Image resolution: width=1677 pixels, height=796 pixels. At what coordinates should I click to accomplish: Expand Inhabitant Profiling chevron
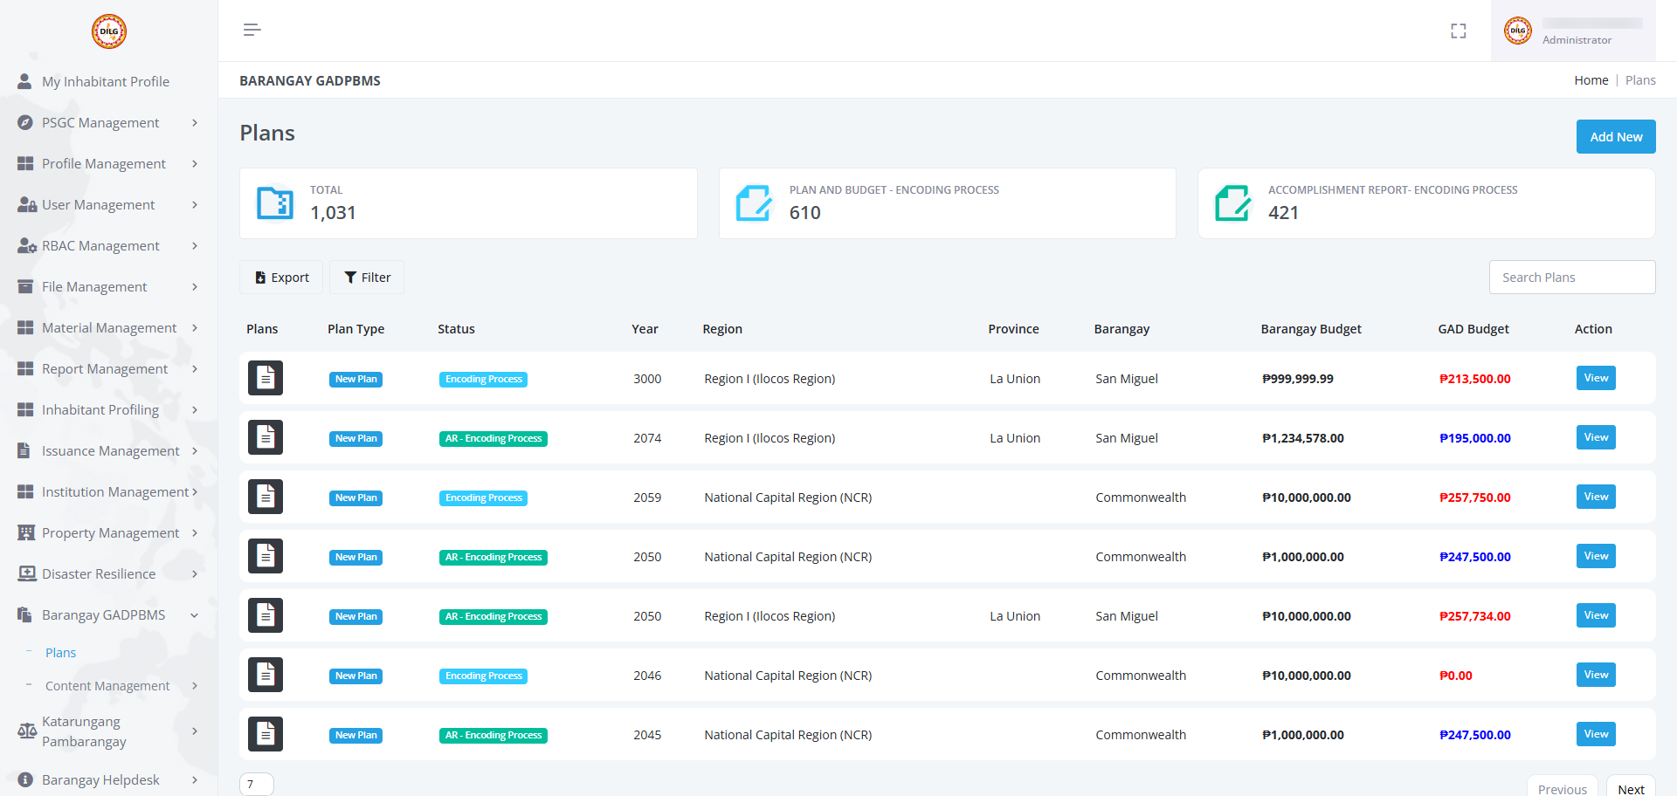[x=195, y=410]
